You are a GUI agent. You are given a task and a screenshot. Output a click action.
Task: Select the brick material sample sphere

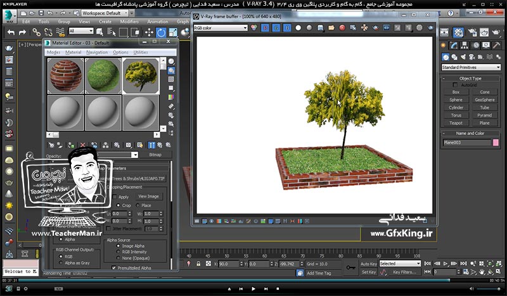[x=66, y=75]
